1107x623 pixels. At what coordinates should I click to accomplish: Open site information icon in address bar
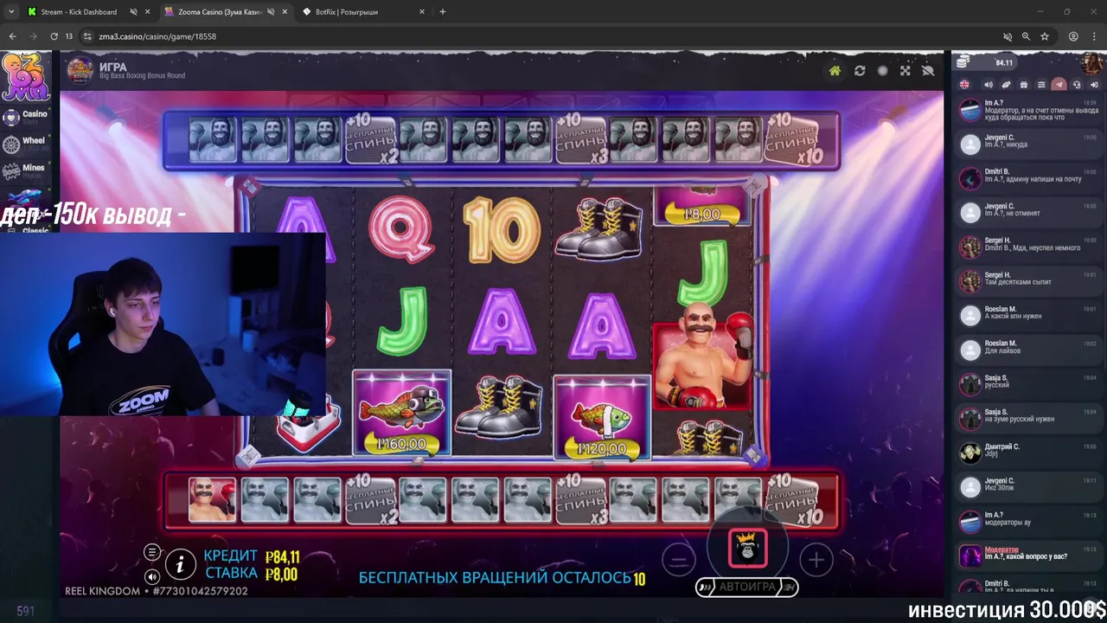pyautogui.click(x=87, y=36)
